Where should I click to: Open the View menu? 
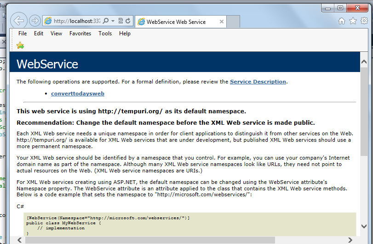pyautogui.click(x=56, y=33)
